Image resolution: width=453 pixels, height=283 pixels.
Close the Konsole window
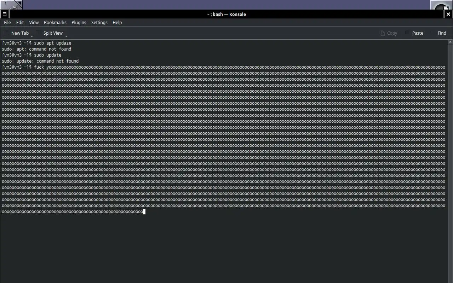[x=448, y=14]
